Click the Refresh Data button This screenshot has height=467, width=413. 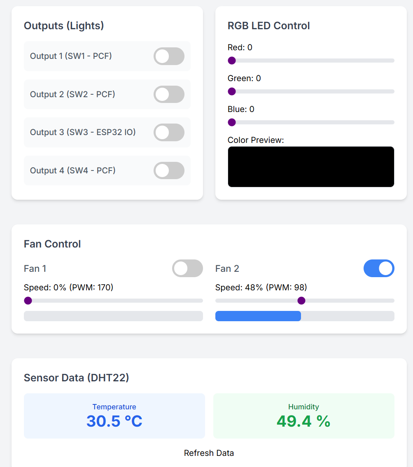(209, 453)
